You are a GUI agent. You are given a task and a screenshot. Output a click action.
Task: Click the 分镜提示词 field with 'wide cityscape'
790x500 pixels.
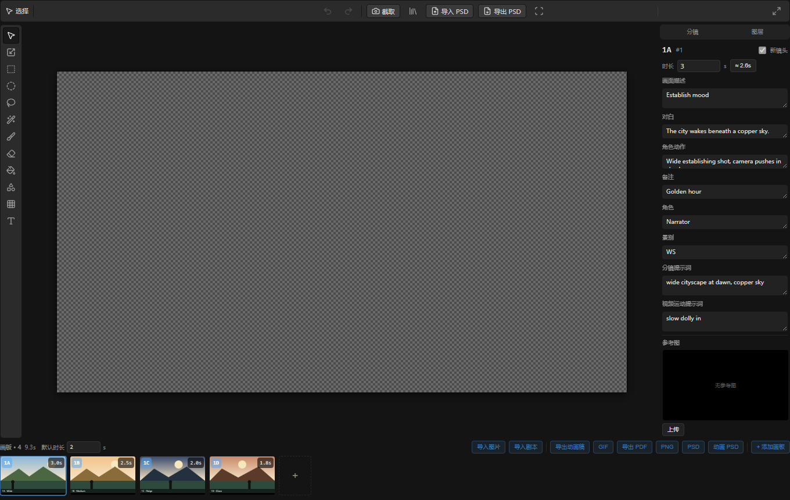pos(725,285)
